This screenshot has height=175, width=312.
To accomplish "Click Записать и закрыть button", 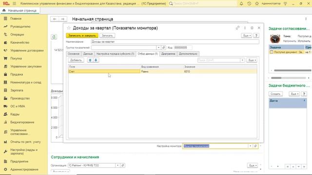I will [82, 35].
